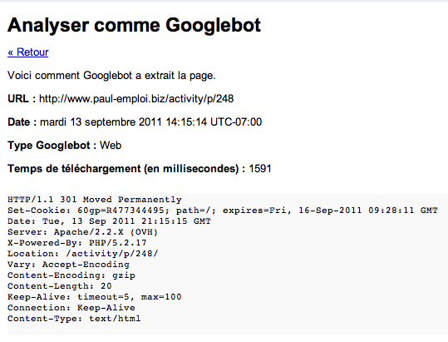Image resolution: width=448 pixels, height=342 pixels.
Task: Click the X-Powered-By: PHP/5.2.17 line
Action: pyautogui.click(x=77, y=243)
